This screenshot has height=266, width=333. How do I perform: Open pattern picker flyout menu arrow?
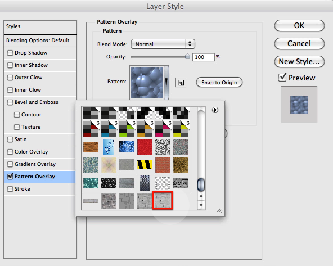[x=215, y=110]
